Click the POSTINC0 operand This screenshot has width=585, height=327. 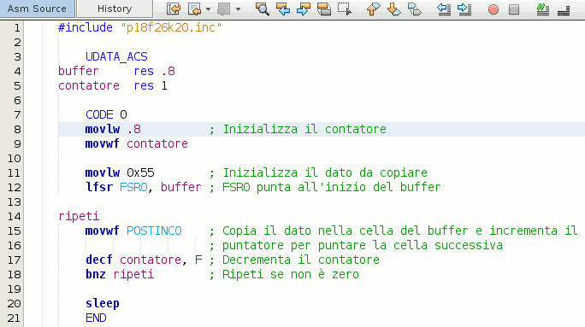tap(154, 231)
